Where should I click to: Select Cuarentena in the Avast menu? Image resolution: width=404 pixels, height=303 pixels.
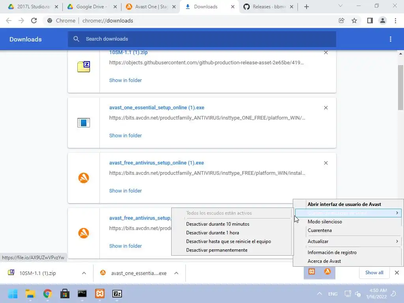coord(320,230)
